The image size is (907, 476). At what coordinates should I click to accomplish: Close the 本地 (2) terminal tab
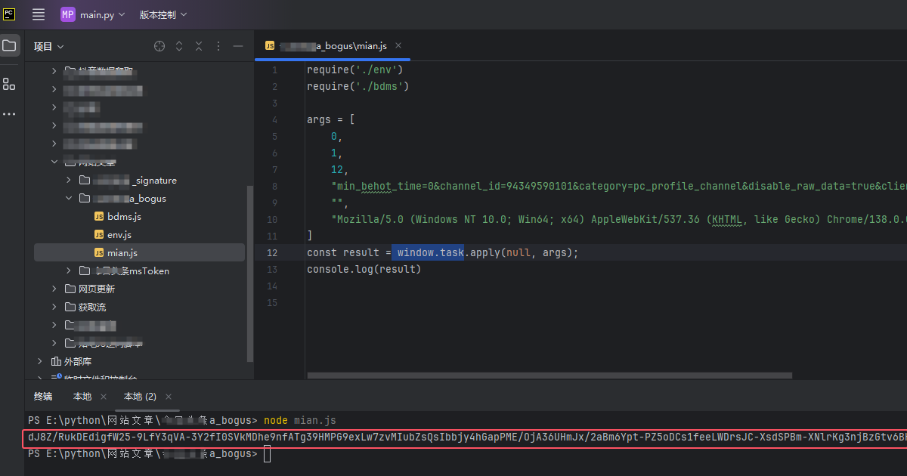coord(169,397)
